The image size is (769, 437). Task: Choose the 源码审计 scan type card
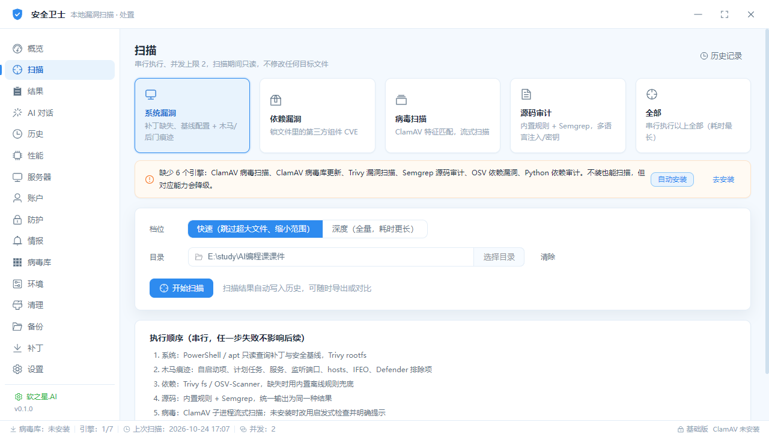pyautogui.click(x=568, y=115)
